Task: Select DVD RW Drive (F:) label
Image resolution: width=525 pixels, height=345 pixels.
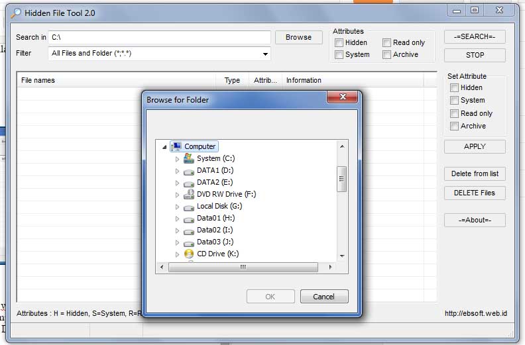Action: point(226,195)
